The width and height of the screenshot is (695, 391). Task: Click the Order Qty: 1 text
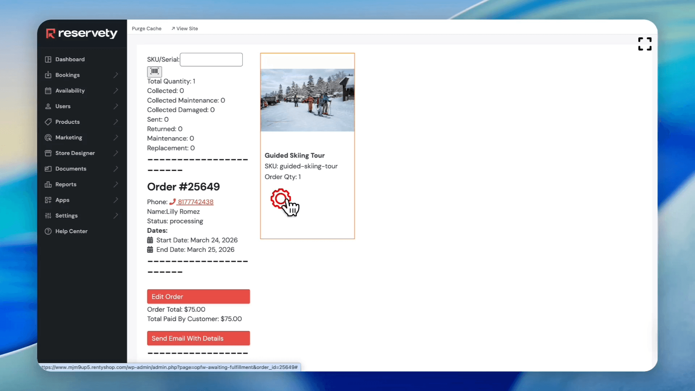[x=283, y=177]
